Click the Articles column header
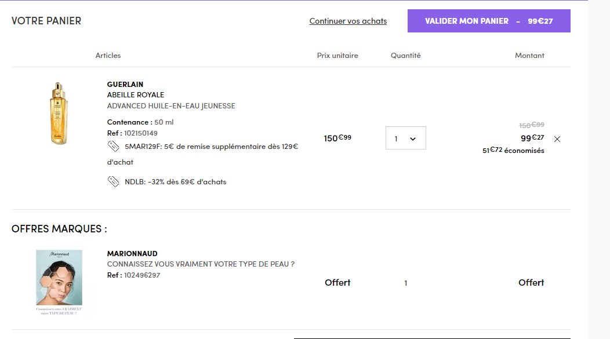The height and width of the screenshot is (339, 610). [x=108, y=56]
